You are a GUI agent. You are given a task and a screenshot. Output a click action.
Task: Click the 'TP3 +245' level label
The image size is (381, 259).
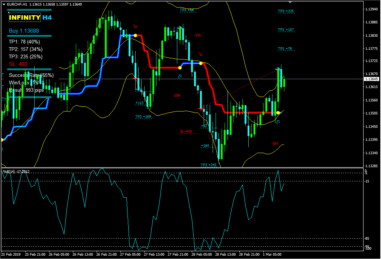[209, 165]
